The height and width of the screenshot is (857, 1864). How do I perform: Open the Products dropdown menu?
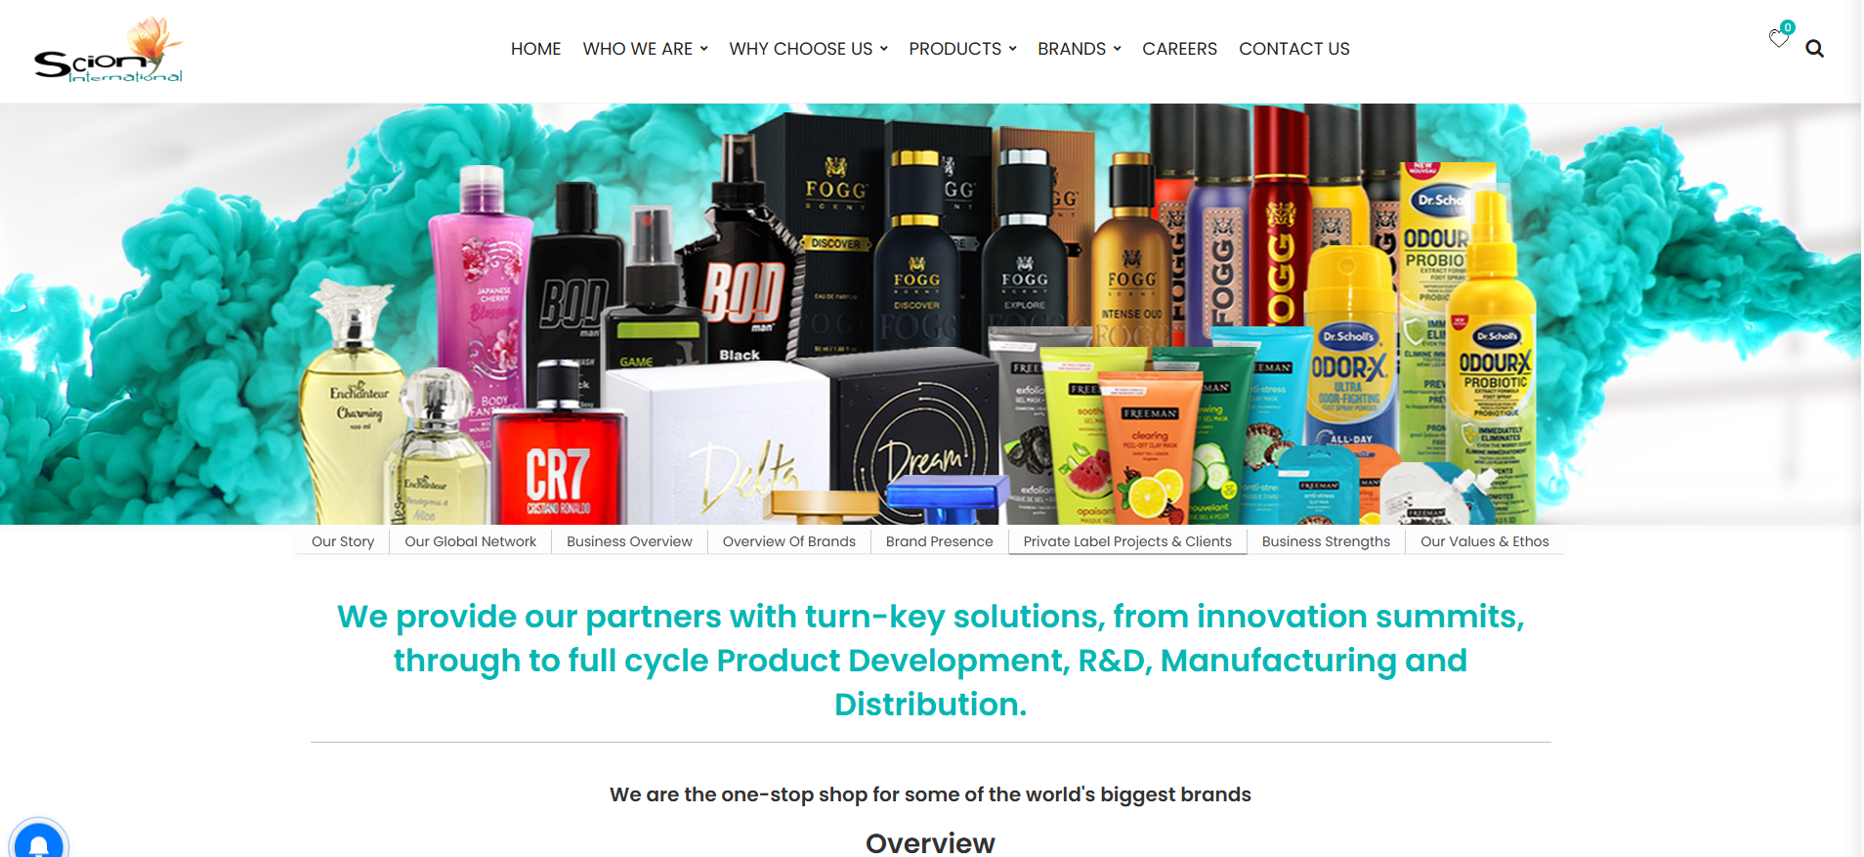[962, 49]
